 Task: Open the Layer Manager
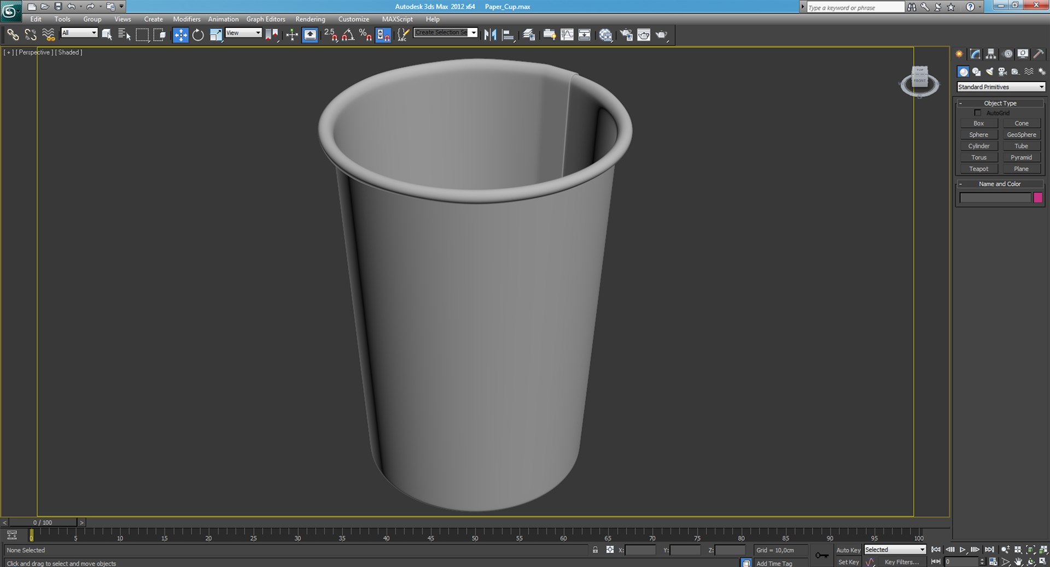[x=529, y=35]
